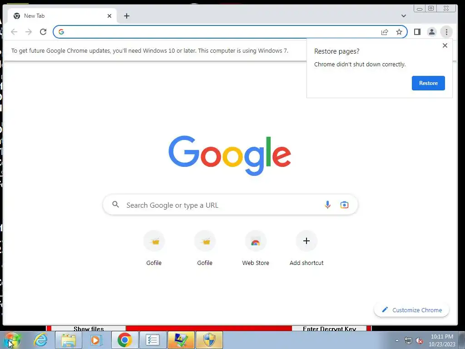Click the taskbar clock showing 10:11 PM

tap(442, 340)
